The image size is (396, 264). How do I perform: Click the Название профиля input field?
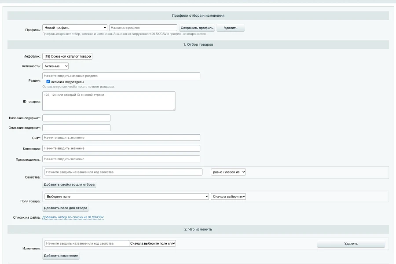(x=143, y=28)
